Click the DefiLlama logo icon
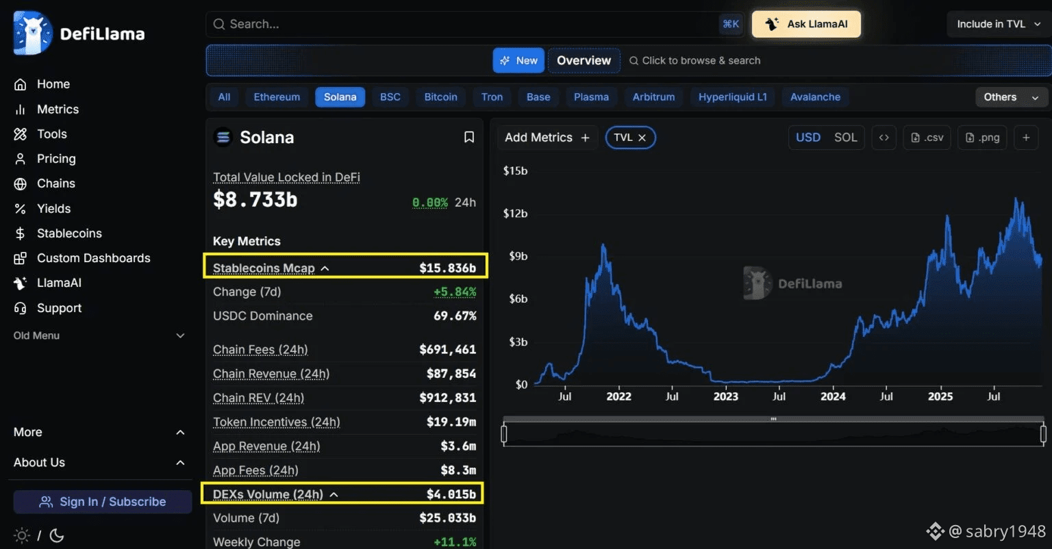Viewport: 1052px width, 549px height. tap(32, 33)
